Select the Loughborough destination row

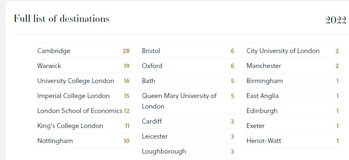tap(188, 151)
